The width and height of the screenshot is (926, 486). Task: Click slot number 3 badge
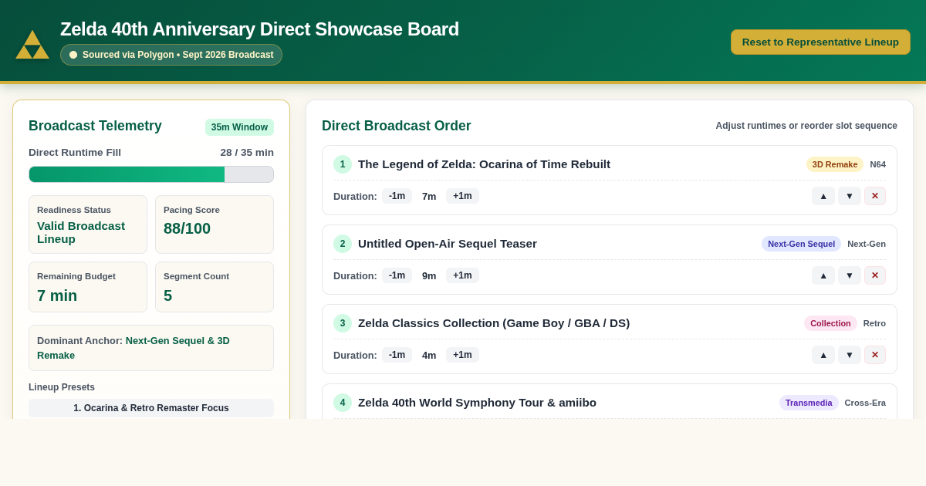tap(343, 323)
